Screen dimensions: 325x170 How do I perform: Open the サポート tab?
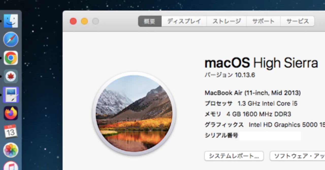(263, 21)
